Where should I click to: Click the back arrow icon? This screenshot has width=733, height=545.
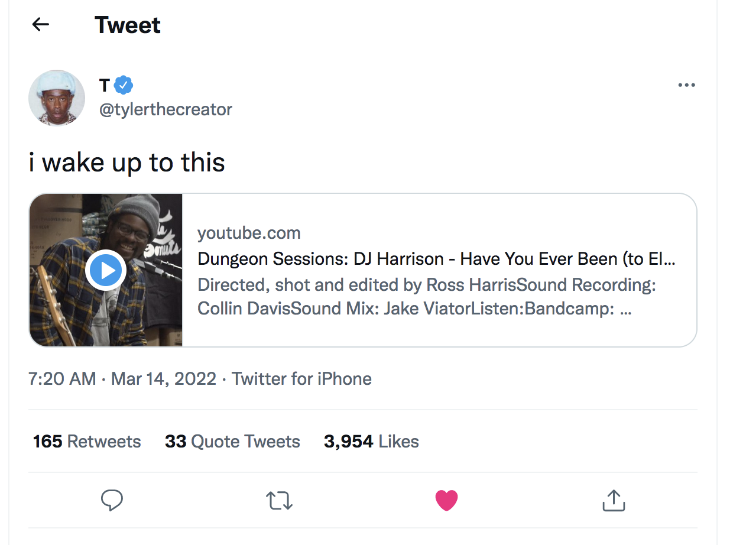(40, 24)
